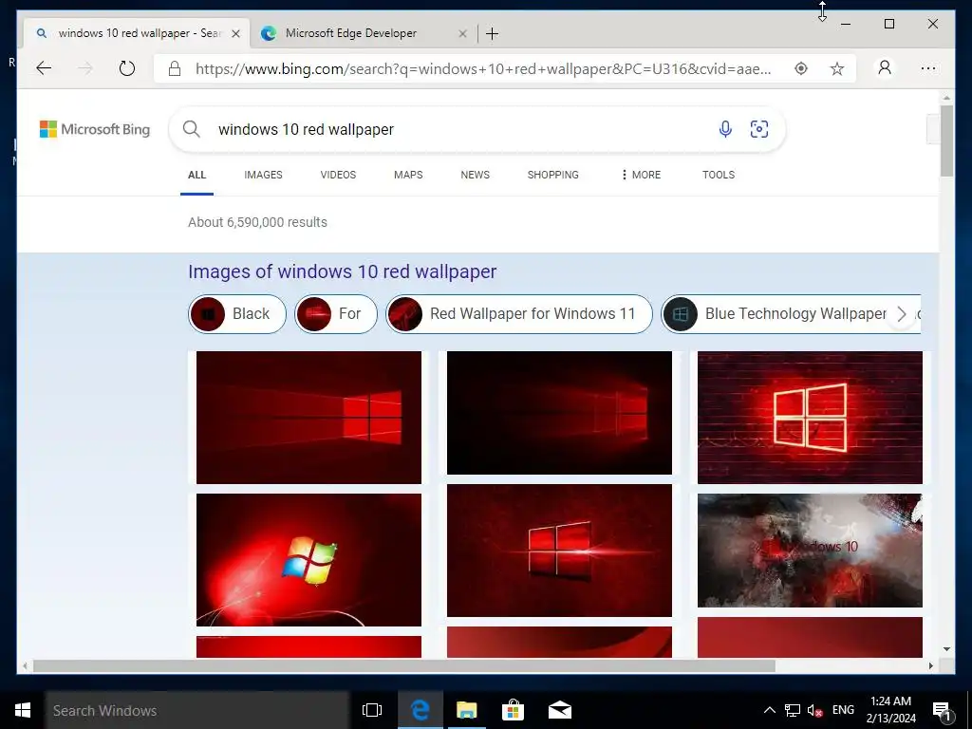Open the Windows Start menu
Screen dimensions: 972x729
[x=23, y=710]
